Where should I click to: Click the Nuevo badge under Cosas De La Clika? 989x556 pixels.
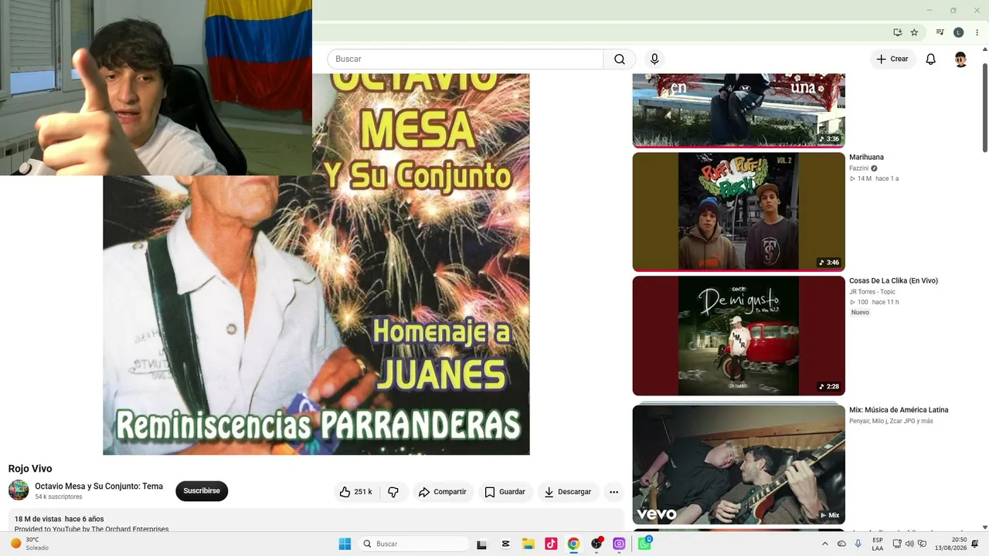click(860, 313)
